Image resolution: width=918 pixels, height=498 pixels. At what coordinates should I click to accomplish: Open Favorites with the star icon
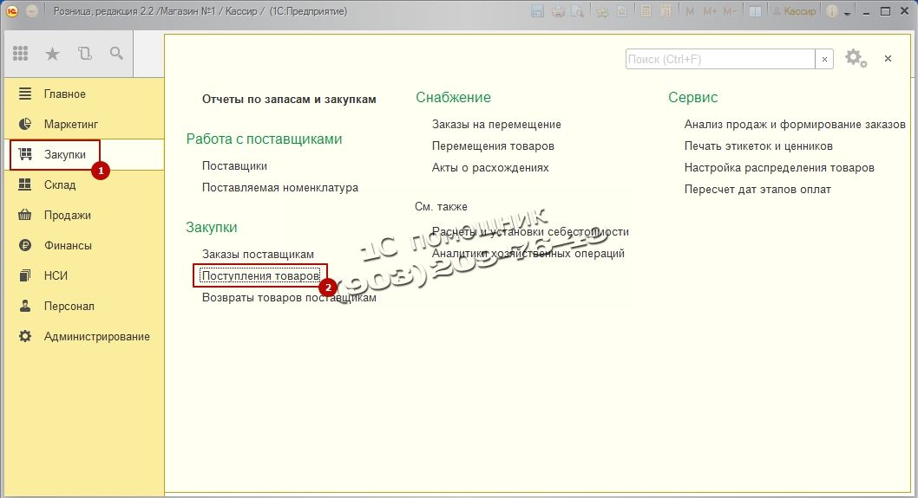(52, 54)
